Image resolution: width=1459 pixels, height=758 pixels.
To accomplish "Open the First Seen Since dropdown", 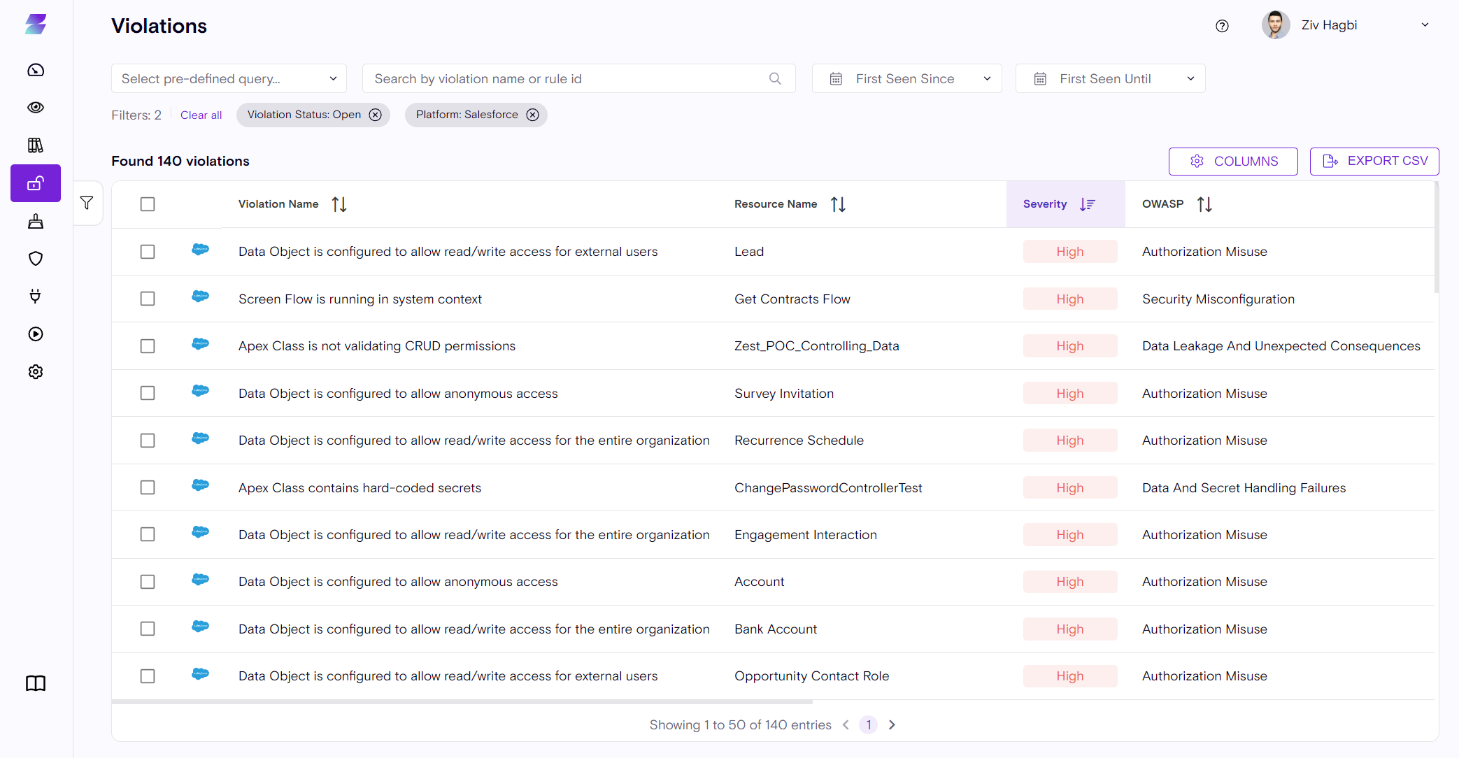I will coord(906,78).
